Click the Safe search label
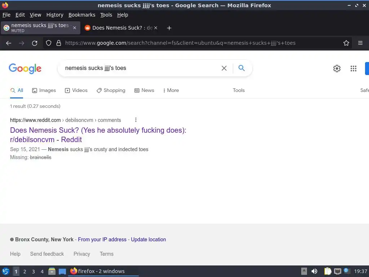This screenshot has width=369, height=277. [365, 91]
